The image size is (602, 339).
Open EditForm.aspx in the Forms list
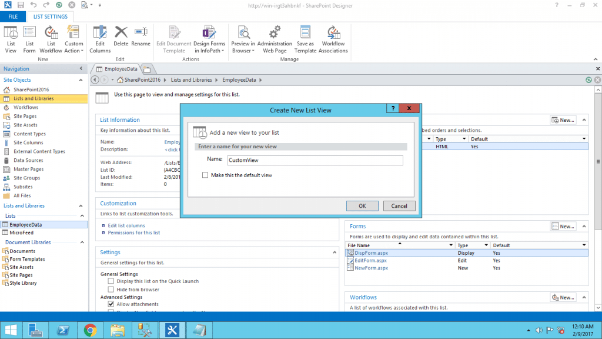point(370,261)
